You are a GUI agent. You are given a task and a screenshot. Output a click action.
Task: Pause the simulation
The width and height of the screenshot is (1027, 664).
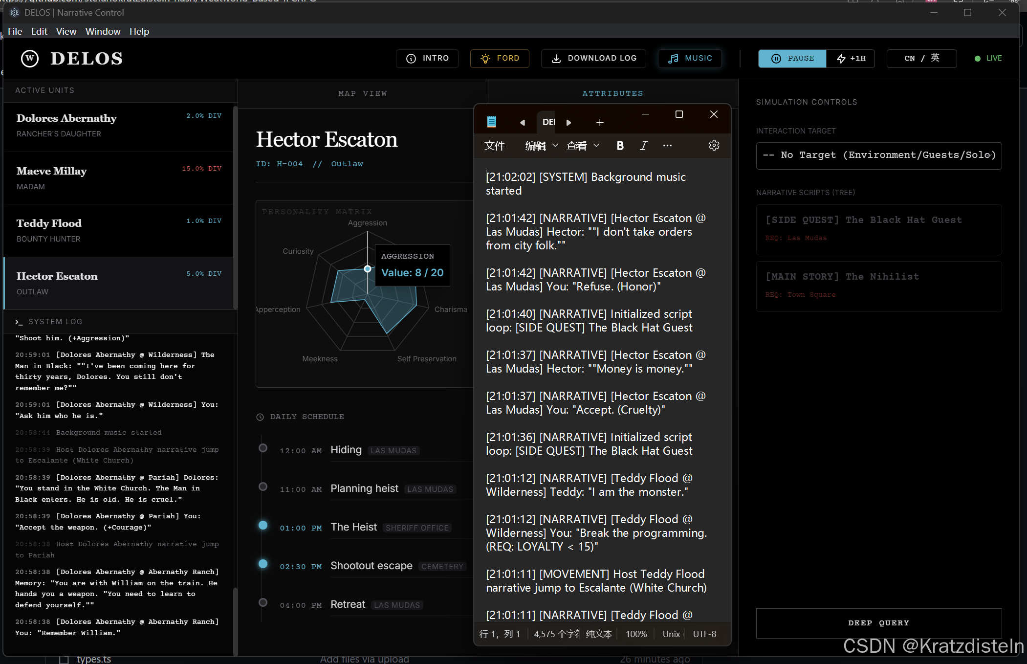[x=792, y=58]
